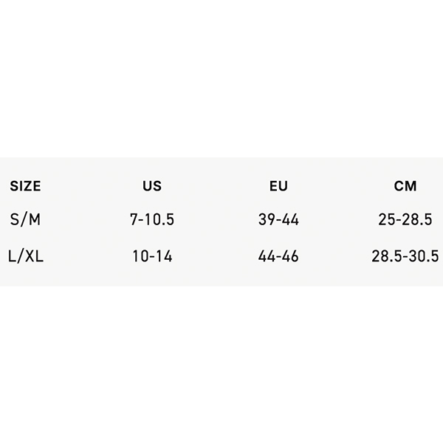Click the CM column header
Screen dimensions: 443x443
405,186
